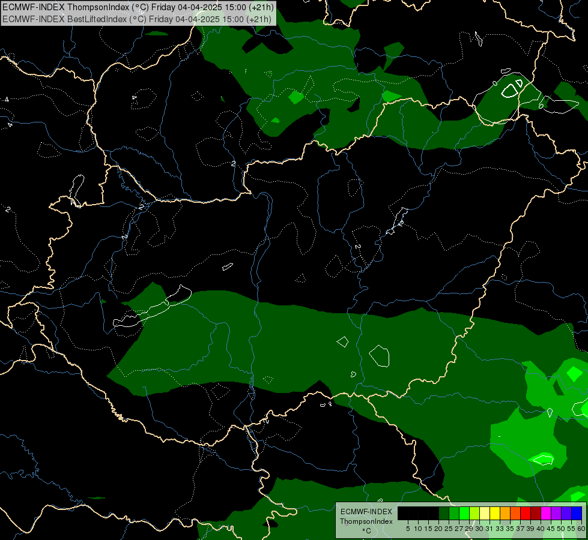Select the indigo 50-55 legend swatch

click(566, 513)
